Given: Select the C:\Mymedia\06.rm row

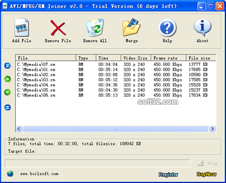Looking at the screenshot, I should tap(116, 95).
